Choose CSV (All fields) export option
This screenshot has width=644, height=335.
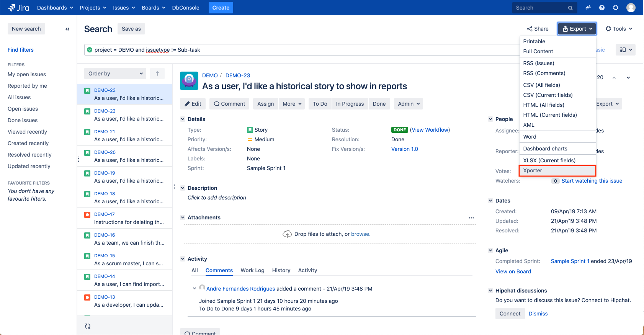(x=541, y=85)
